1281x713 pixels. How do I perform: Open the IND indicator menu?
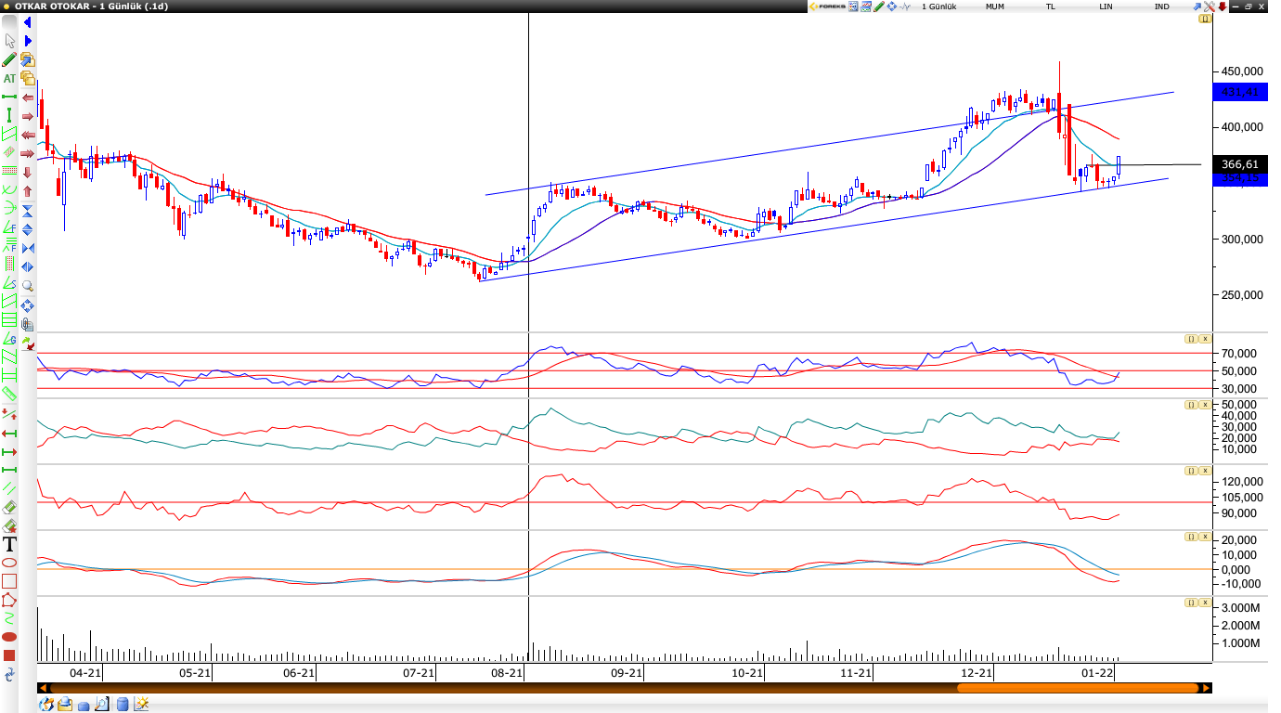pyautogui.click(x=1162, y=6)
